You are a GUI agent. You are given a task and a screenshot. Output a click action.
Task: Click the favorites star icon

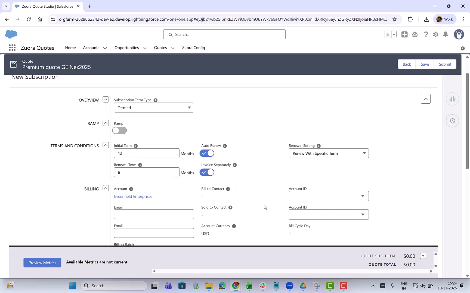point(388,34)
